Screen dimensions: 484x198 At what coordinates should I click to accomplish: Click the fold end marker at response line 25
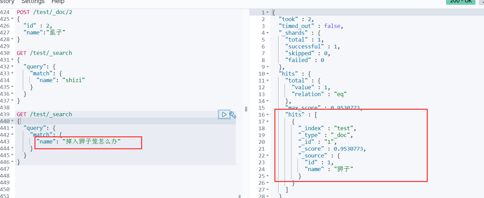click(268, 176)
